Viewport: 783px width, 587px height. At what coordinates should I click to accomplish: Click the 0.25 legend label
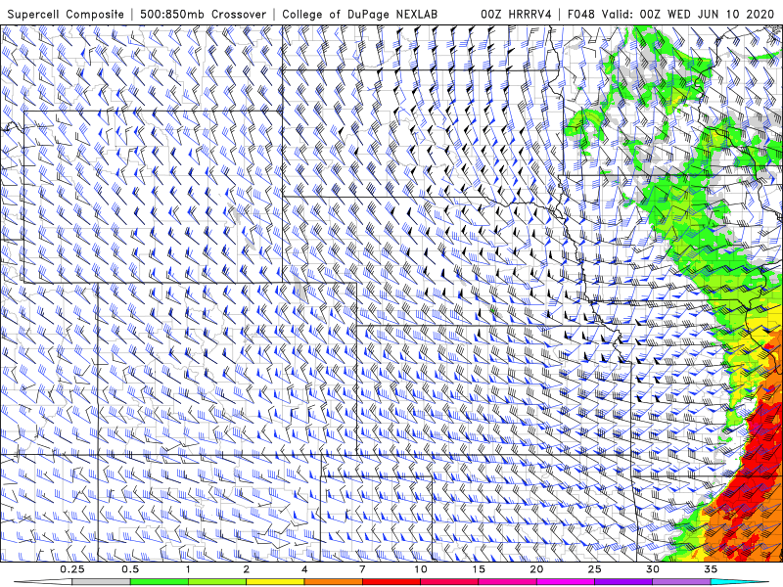(72, 569)
